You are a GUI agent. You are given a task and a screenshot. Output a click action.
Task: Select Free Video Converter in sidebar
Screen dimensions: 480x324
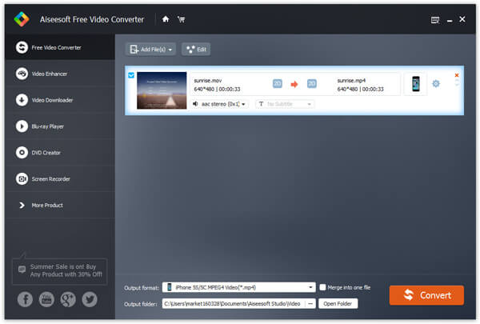[60, 47]
